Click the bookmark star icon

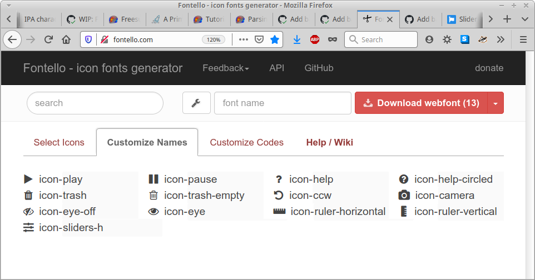click(275, 40)
